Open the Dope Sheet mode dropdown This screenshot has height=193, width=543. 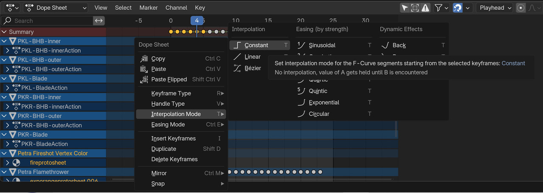pos(56,8)
